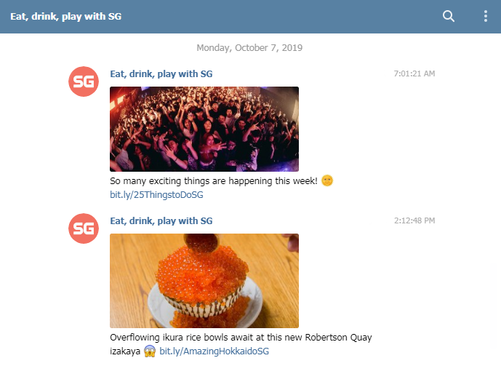This screenshot has height=366, width=501.
Task: Click the 'Monday, October 7, 2019' date label
Action: [x=249, y=48]
